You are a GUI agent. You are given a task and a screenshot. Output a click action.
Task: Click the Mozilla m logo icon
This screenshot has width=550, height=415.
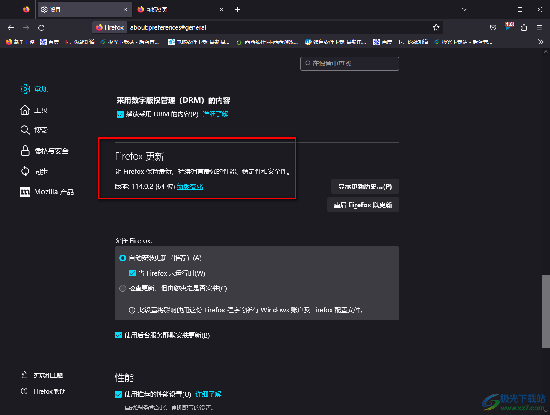[25, 192]
